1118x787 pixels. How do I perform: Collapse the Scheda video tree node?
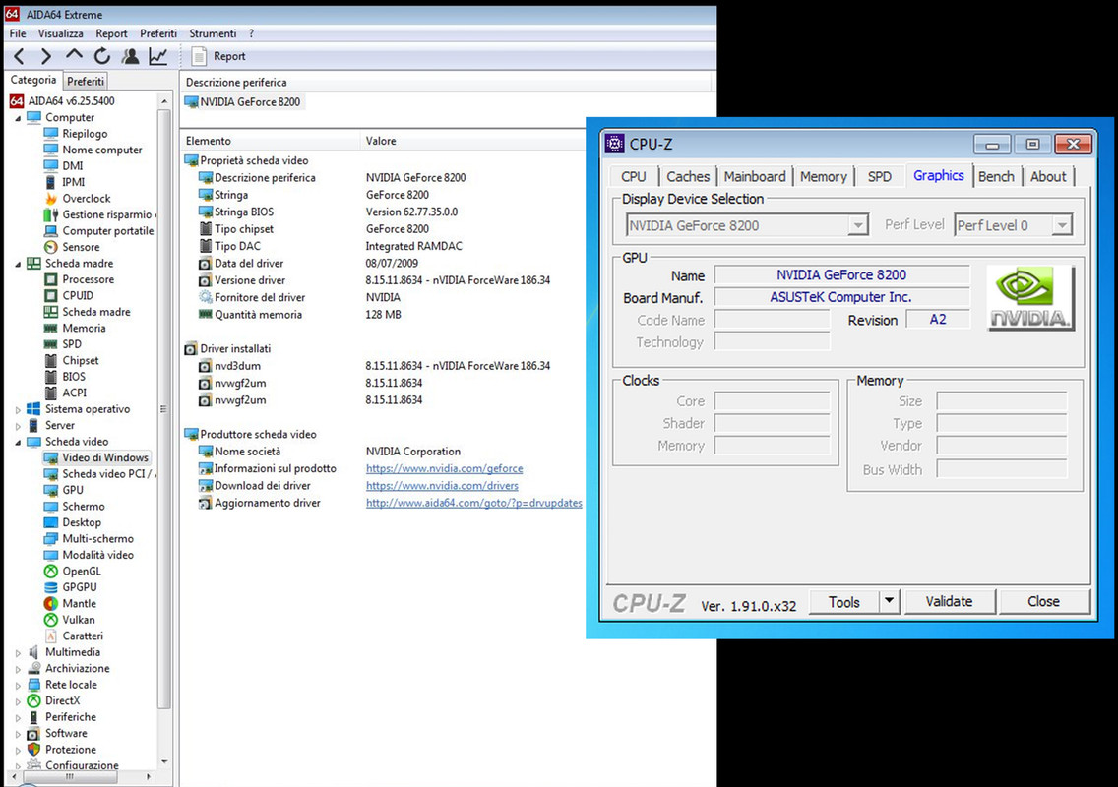pos(18,442)
